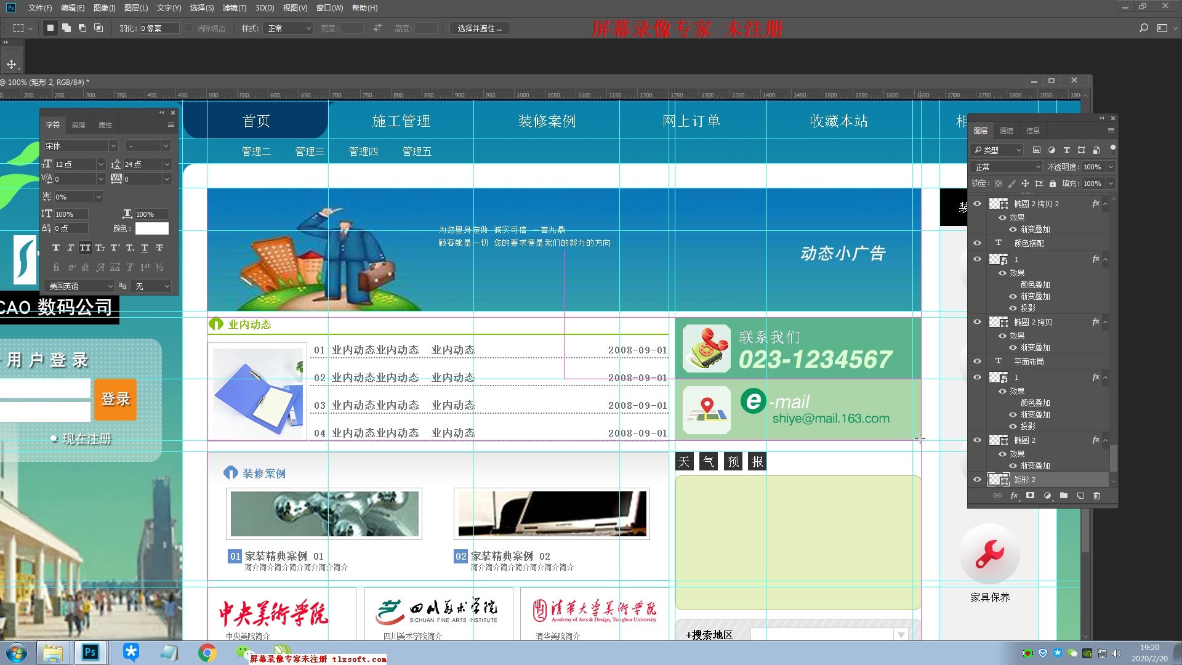Click the 羽化 feather input field

pyautogui.click(x=159, y=28)
